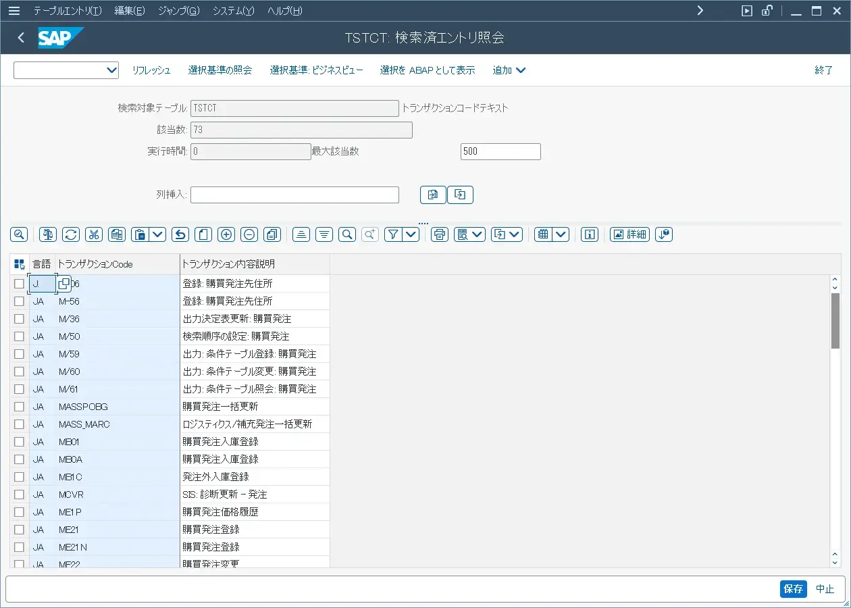Click the insert row plus icon

click(x=226, y=234)
